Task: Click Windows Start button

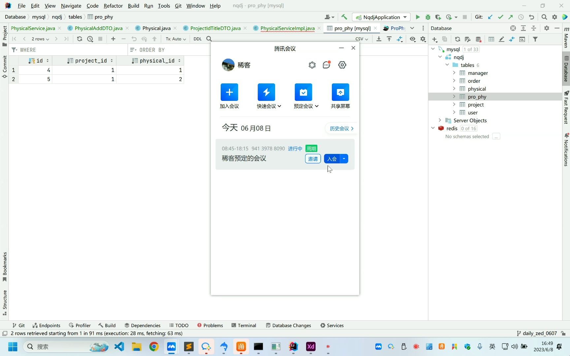Action: pos(13,347)
